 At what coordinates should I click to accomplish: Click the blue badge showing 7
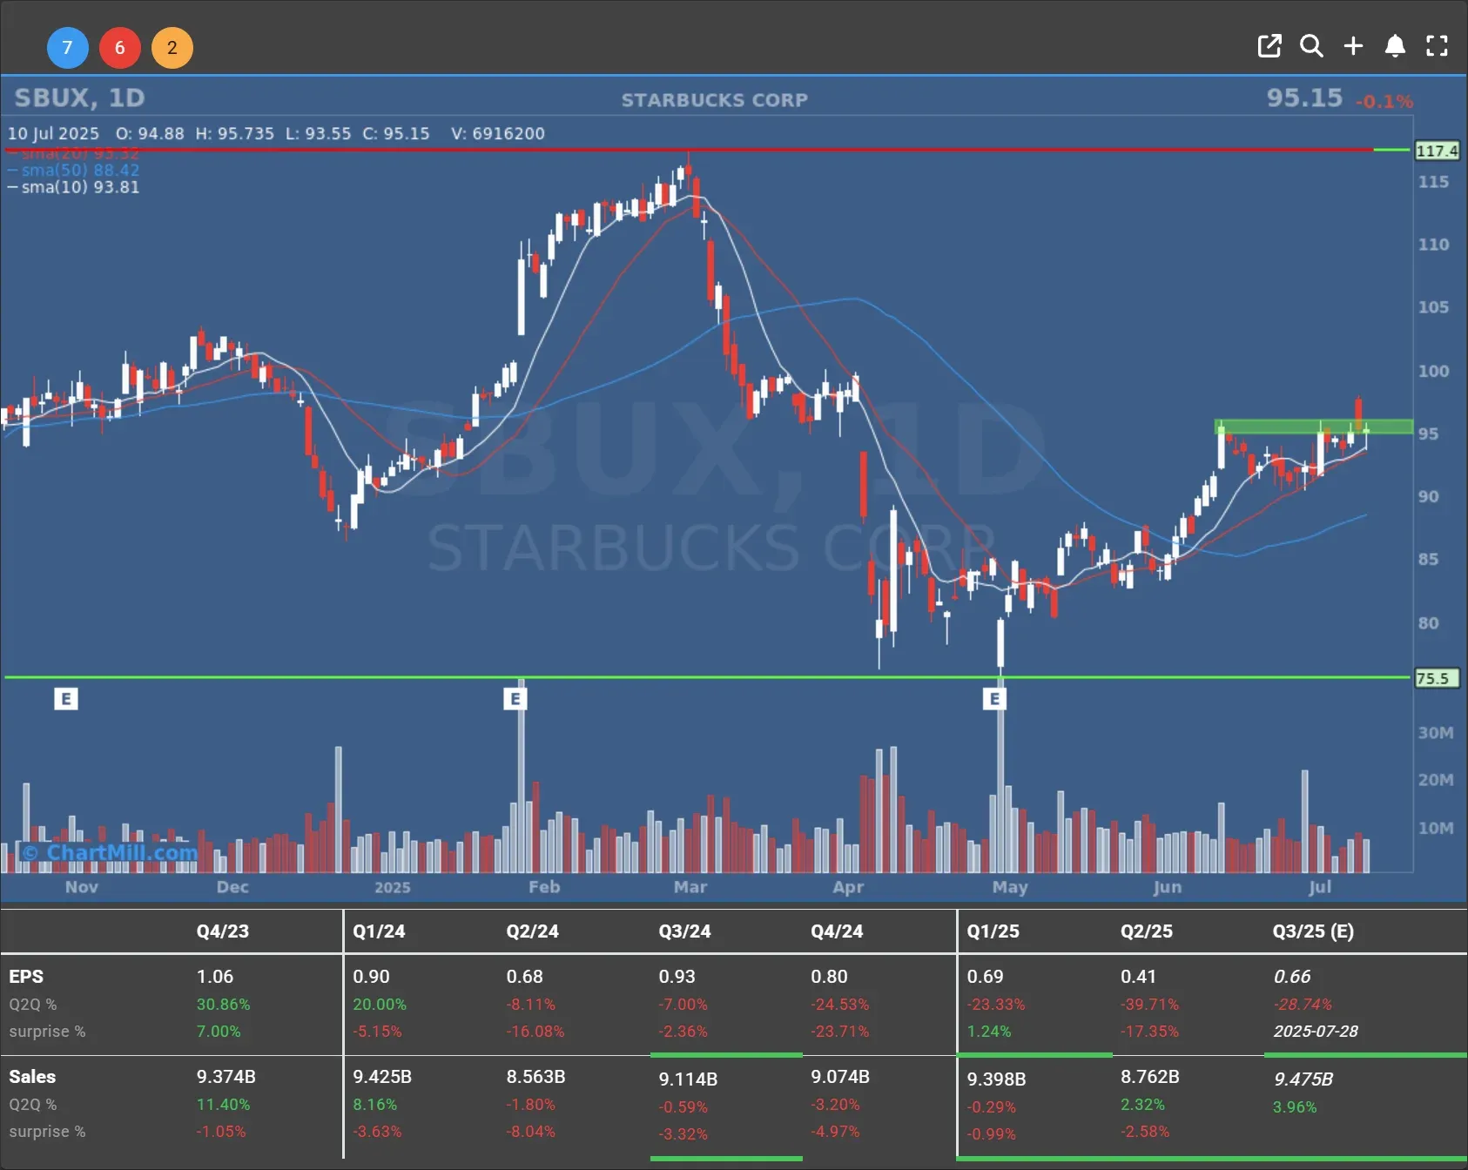tap(67, 48)
